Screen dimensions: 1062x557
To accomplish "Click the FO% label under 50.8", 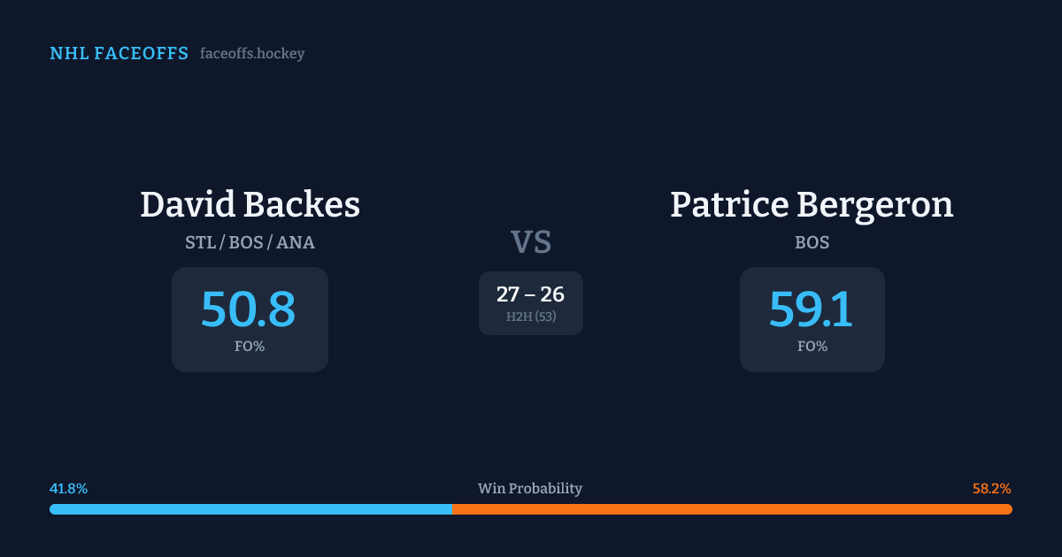I will (250, 347).
